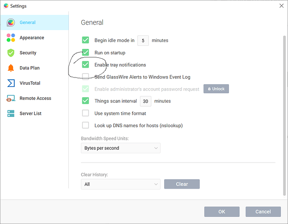Click the Remote Access eye icon
The image size is (288, 224).
[x=11, y=99]
